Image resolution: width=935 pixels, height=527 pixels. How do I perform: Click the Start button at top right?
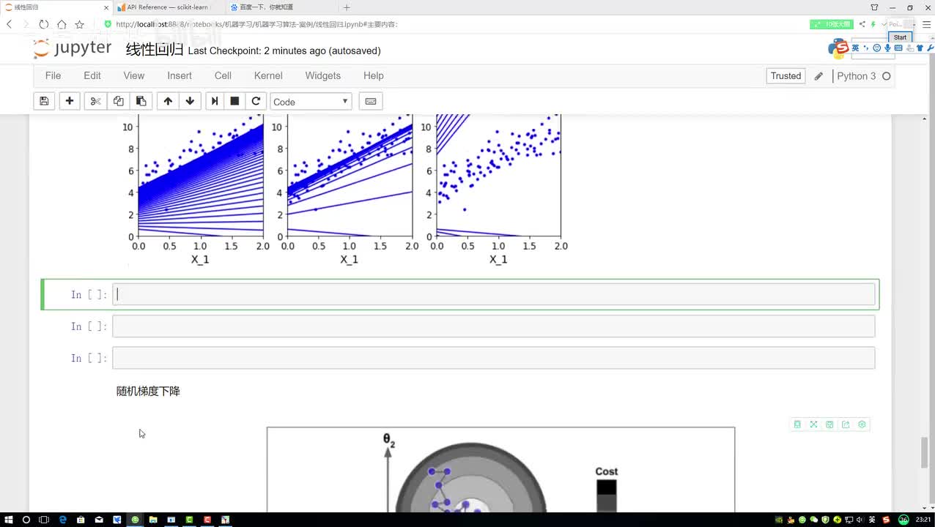[900, 37]
